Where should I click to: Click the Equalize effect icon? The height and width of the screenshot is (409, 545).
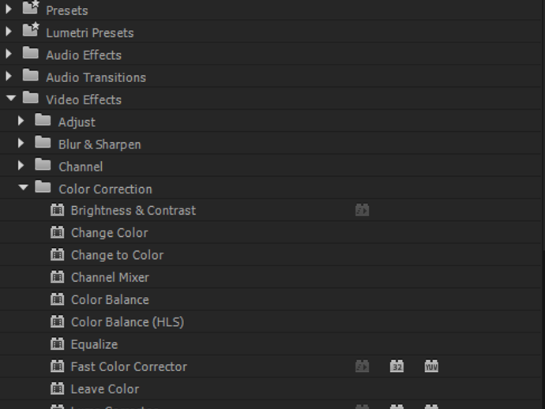point(57,344)
